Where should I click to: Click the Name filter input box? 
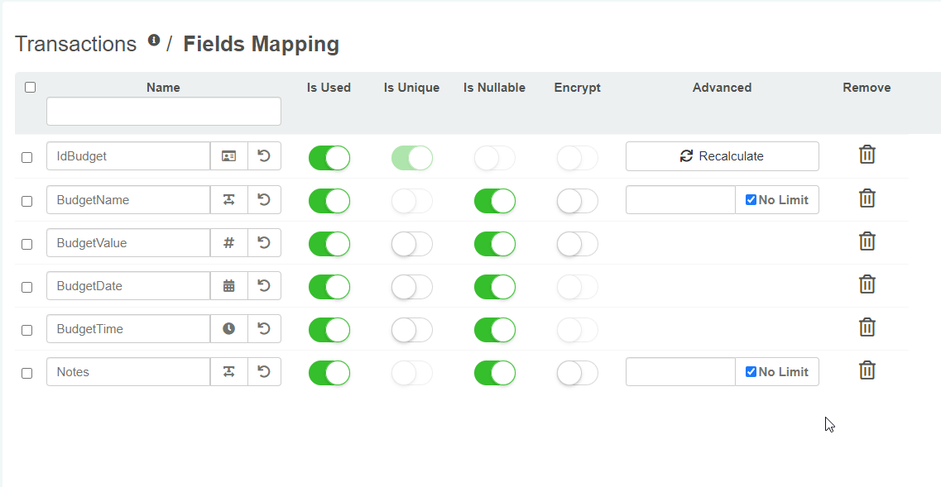click(163, 112)
